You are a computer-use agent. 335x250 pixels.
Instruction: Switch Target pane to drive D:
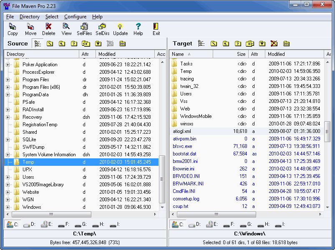pos(194,225)
